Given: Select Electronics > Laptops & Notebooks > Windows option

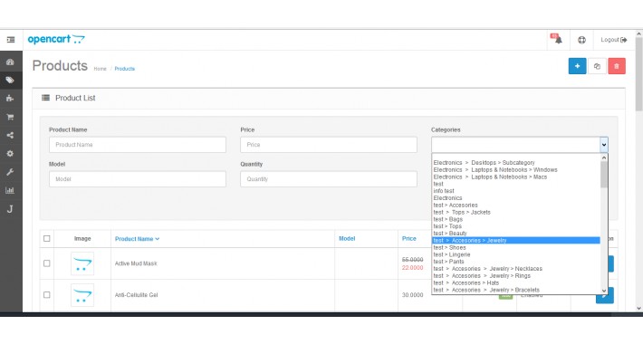Looking at the screenshot, I should (x=495, y=170).
